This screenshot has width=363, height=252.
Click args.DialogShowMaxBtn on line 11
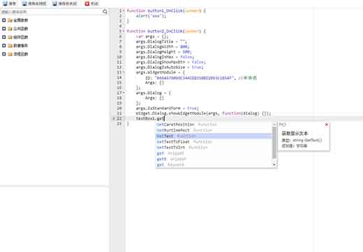(161, 62)
